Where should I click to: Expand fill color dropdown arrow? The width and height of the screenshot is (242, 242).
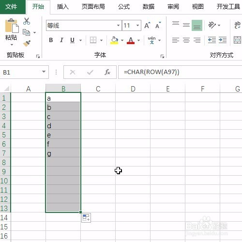122,40
